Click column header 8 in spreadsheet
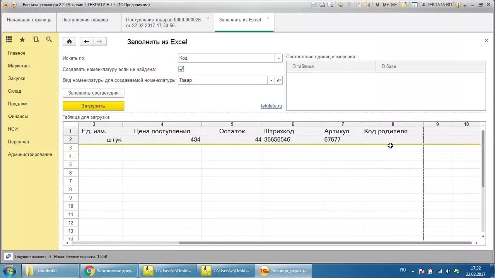Image resolution: width=495 pixels, height=278 pixels. [393, 124]
